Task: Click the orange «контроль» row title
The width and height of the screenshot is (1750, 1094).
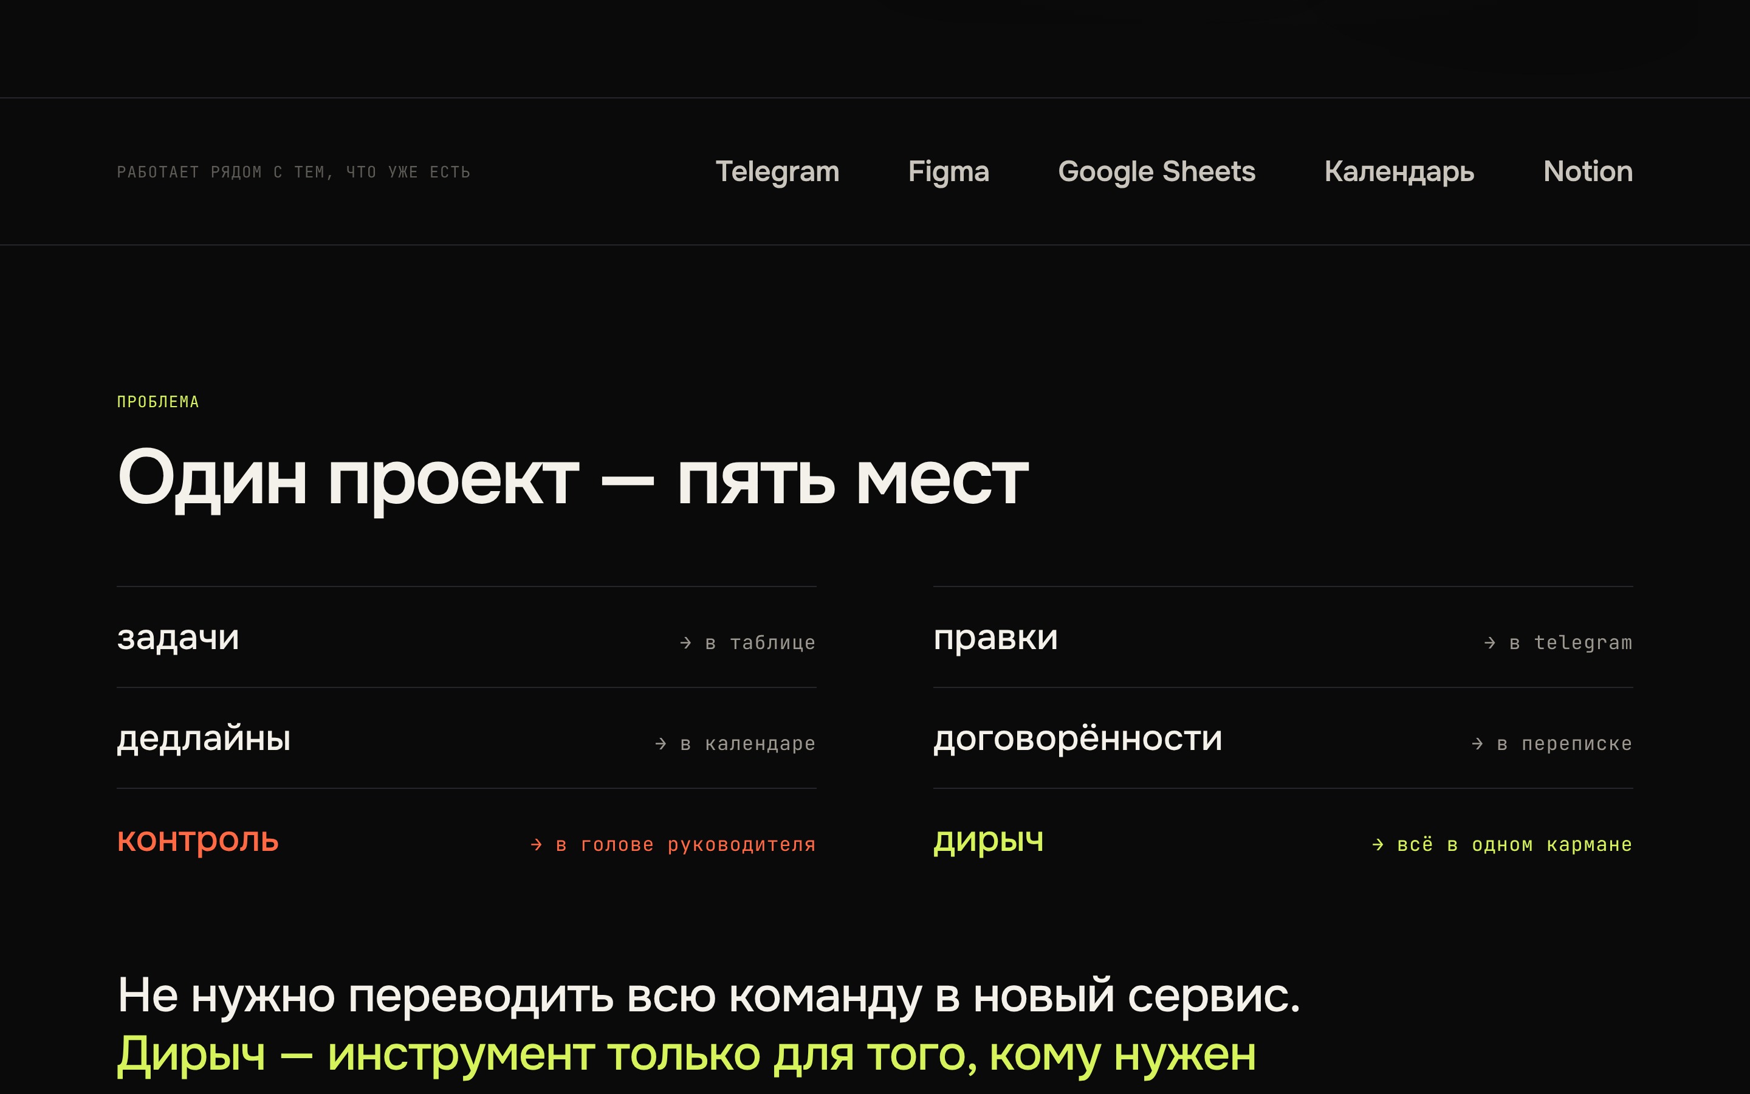Action: pos(198,841)
